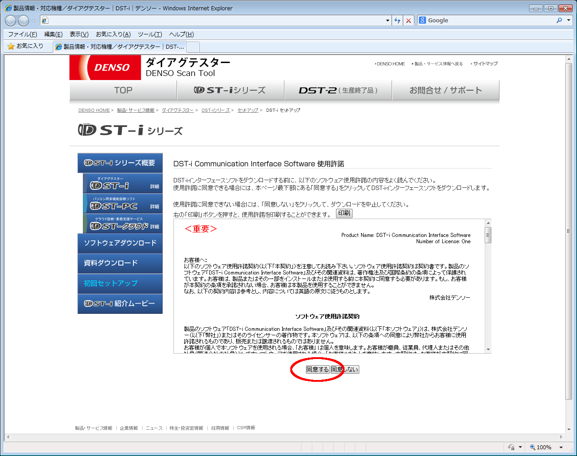Click the DST-i シリーズ heading logo
The image size is (577, 456).
coord(130,130)
